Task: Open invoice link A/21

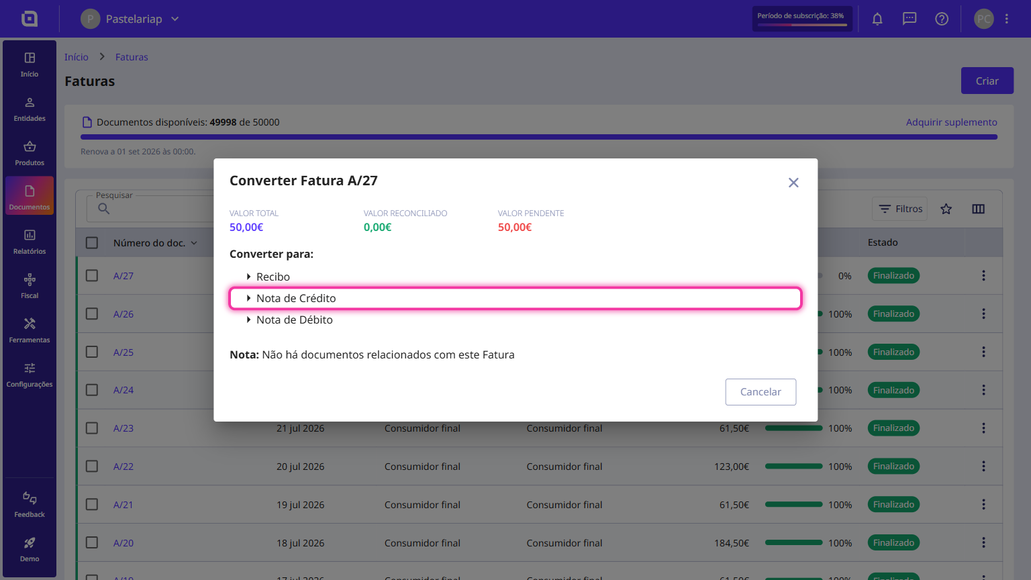Action: (124, 505)
